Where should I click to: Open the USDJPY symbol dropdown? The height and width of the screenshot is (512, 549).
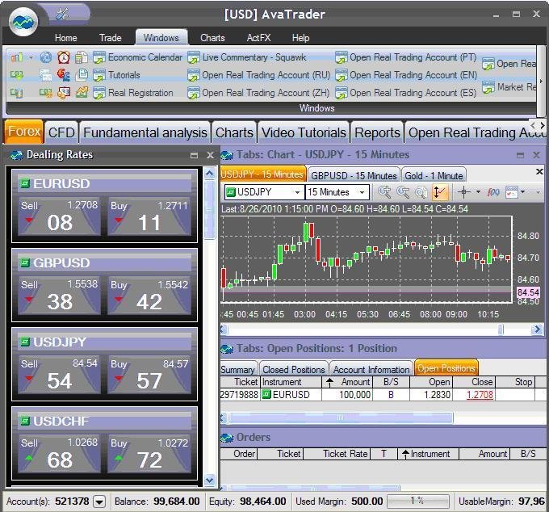(x=297, y=192)
